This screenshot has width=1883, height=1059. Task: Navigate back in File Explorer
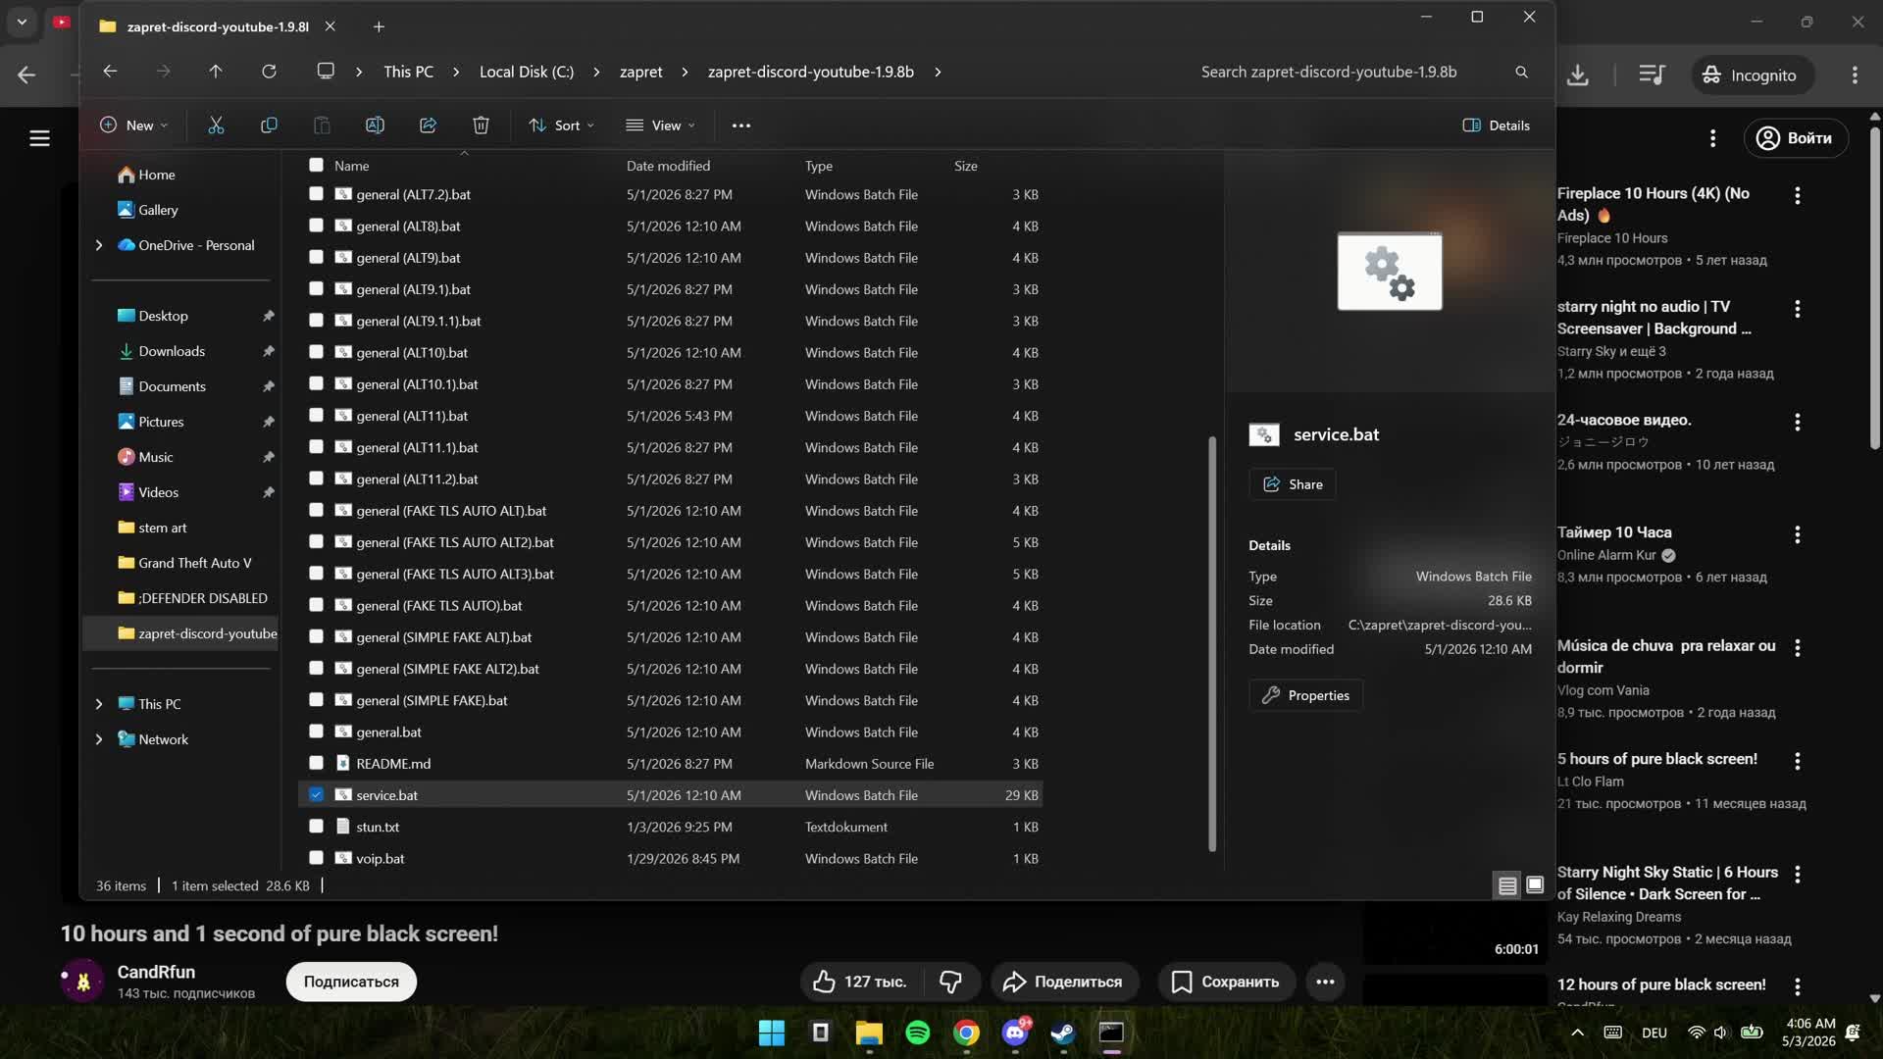pyautogui.click(x=110, y=72)
